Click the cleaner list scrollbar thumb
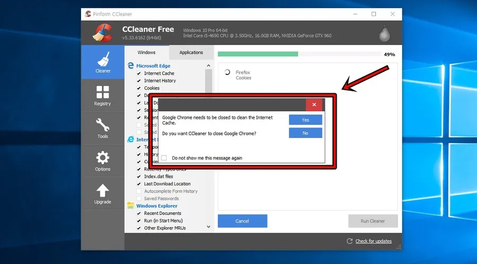This screenshot has width=477, height=264. [208, 81]
